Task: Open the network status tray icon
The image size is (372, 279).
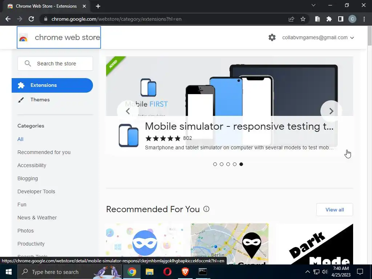Action: pos(316,272)
